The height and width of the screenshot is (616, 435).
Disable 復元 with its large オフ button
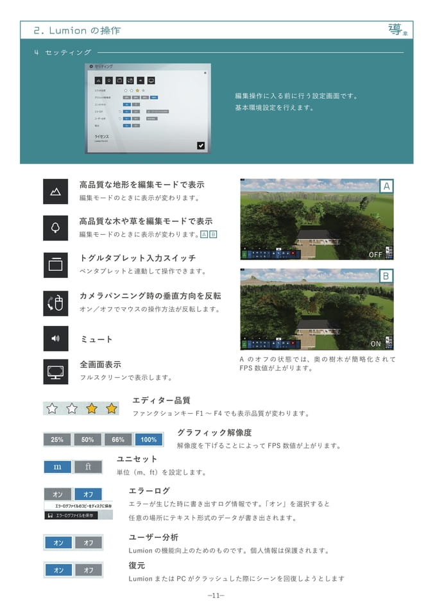pos(89,570)
